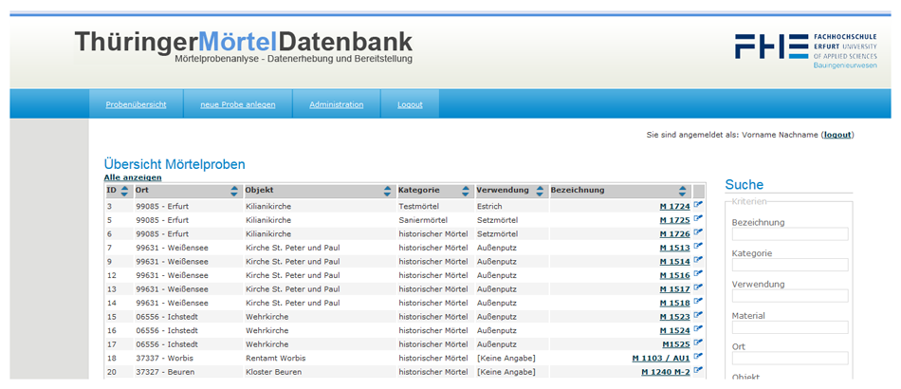Open the edit icon next to M 1240 M-2
This screenshot has height=389, width=901.
point(698,371)
